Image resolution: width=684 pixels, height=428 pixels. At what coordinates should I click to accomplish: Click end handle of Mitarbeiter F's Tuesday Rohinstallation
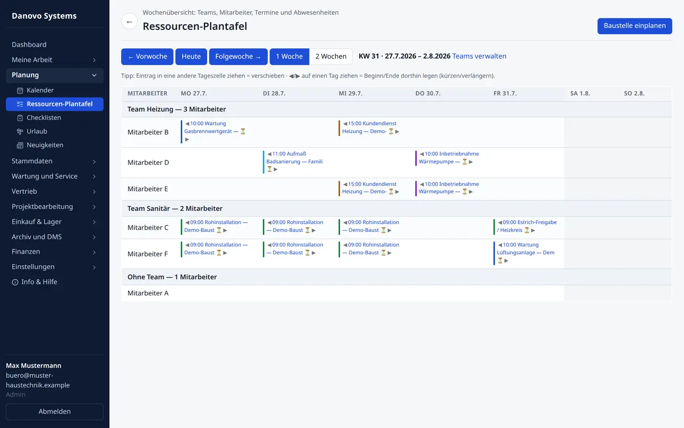314,253
